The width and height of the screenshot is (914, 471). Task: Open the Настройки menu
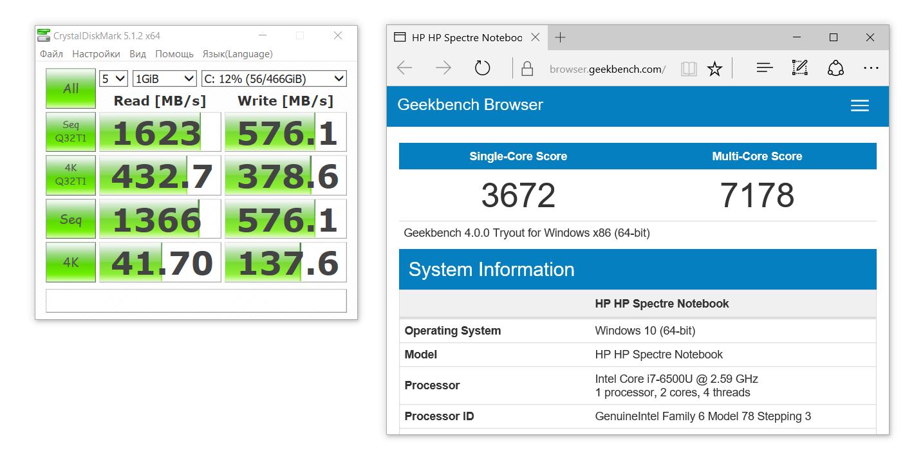coord(96,53)
